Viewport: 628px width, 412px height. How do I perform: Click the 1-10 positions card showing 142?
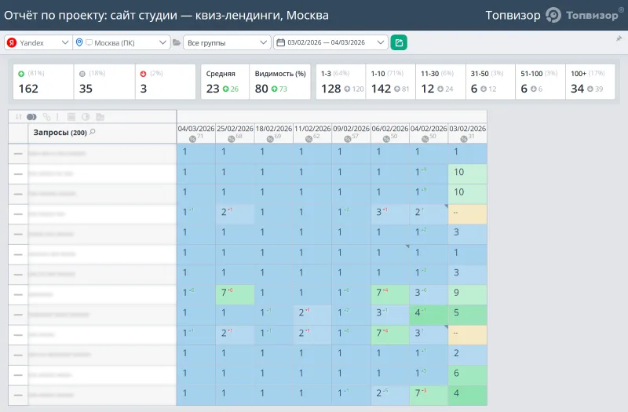[x=390, y=82]
